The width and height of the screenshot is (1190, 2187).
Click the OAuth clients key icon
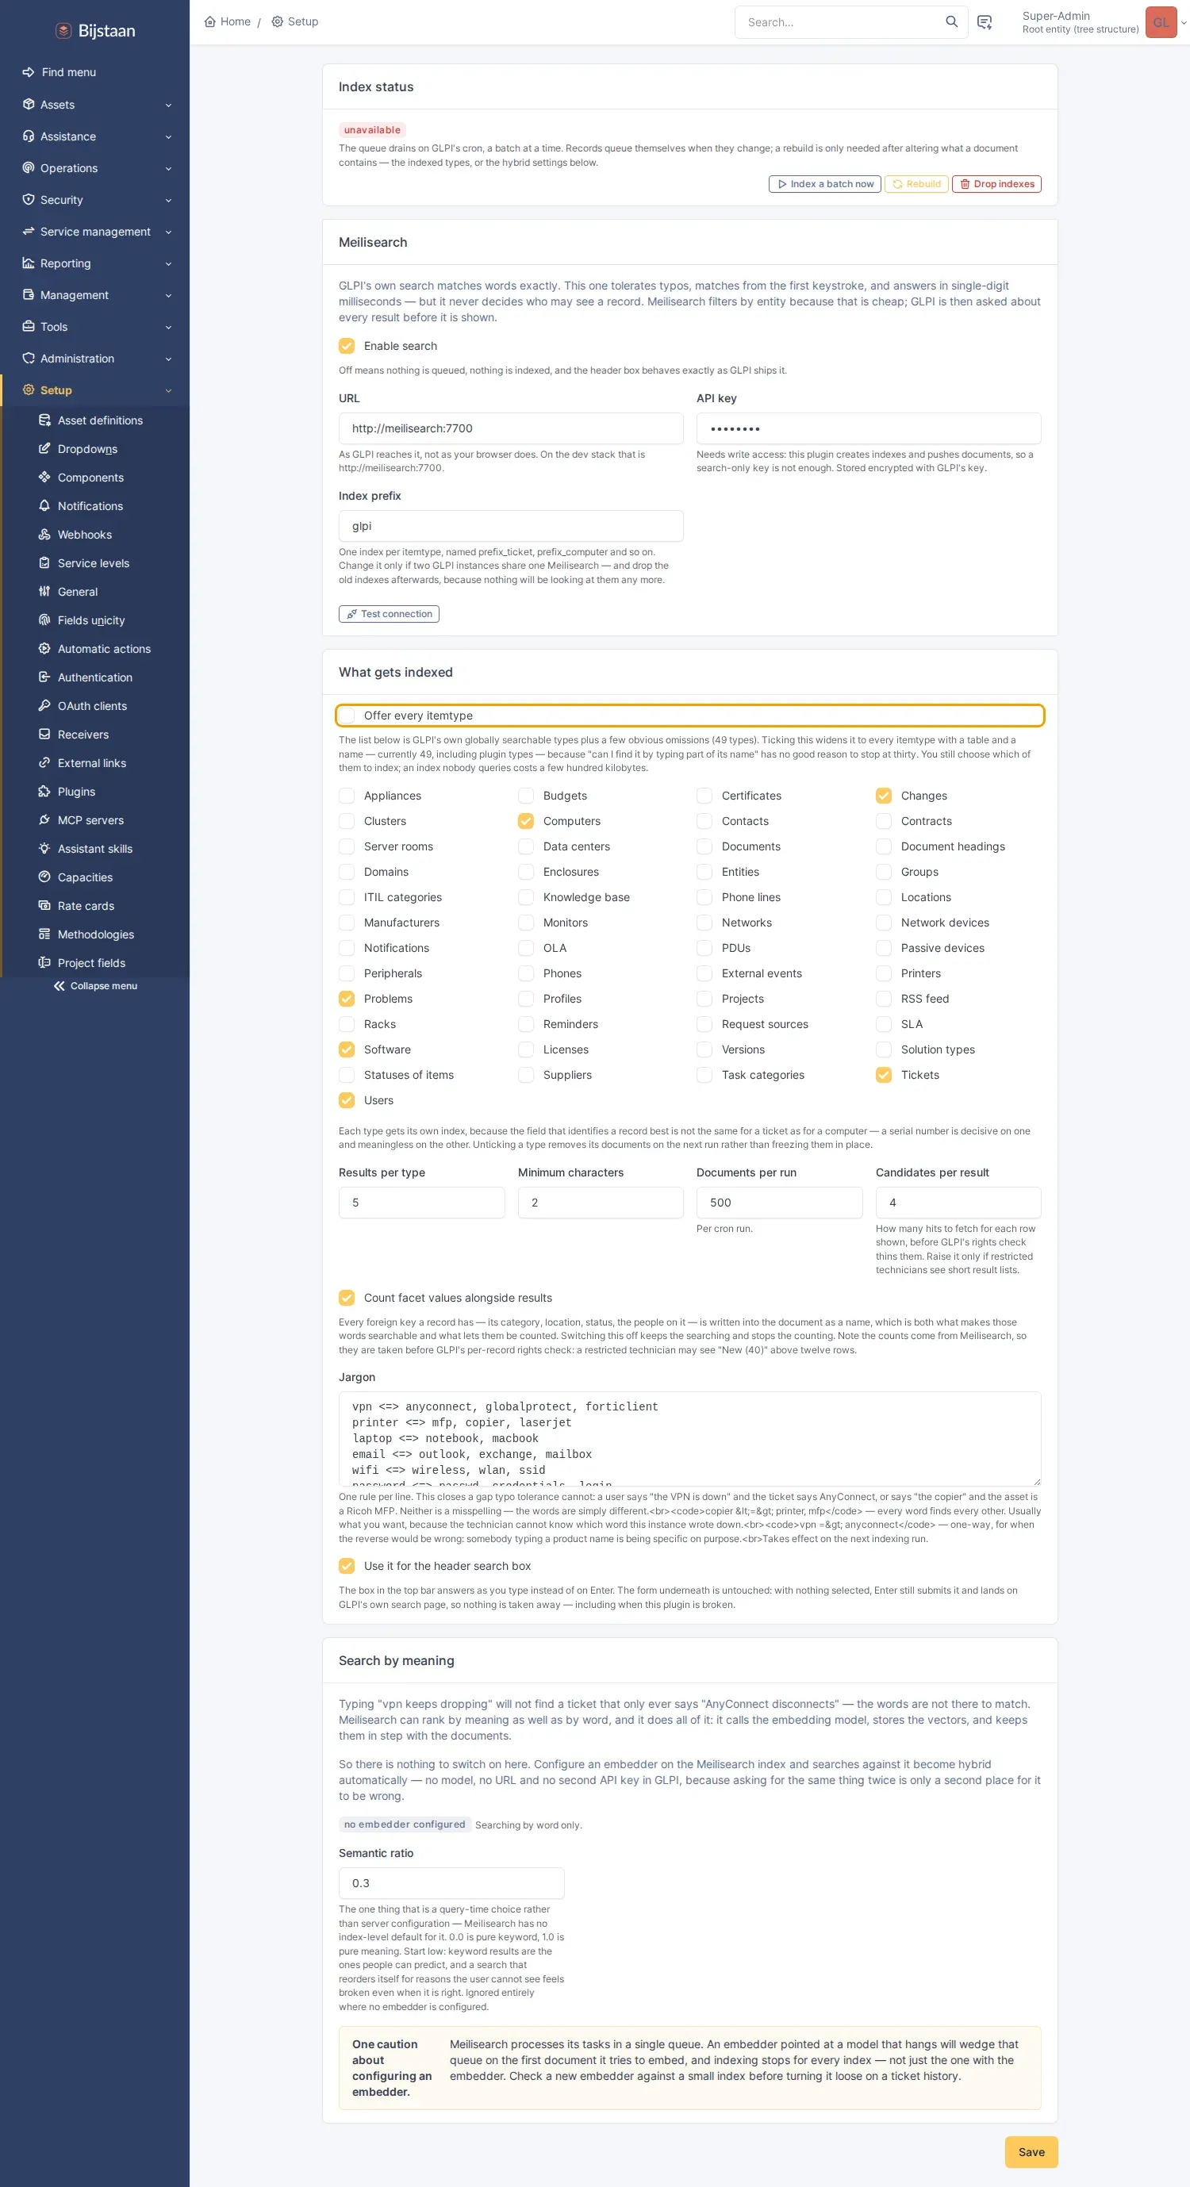[45, 705]
